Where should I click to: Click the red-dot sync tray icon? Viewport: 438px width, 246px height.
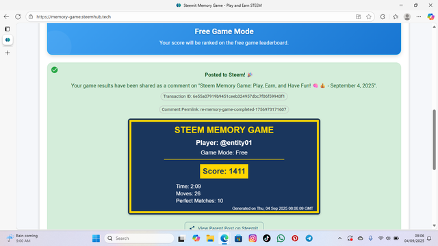[x=350, y=238]
